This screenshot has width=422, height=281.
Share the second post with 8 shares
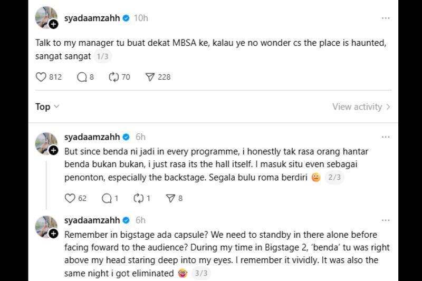170,198
